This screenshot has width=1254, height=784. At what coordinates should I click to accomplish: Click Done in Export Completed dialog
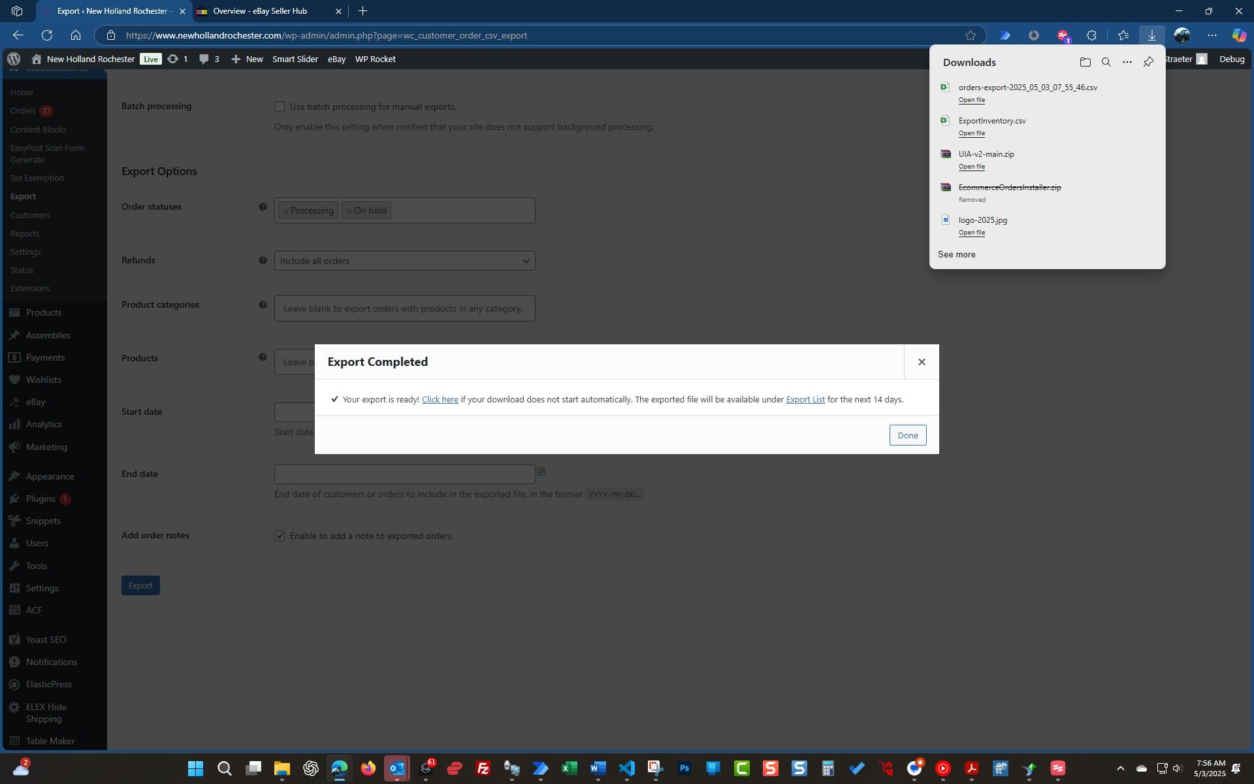pos(907,435)
